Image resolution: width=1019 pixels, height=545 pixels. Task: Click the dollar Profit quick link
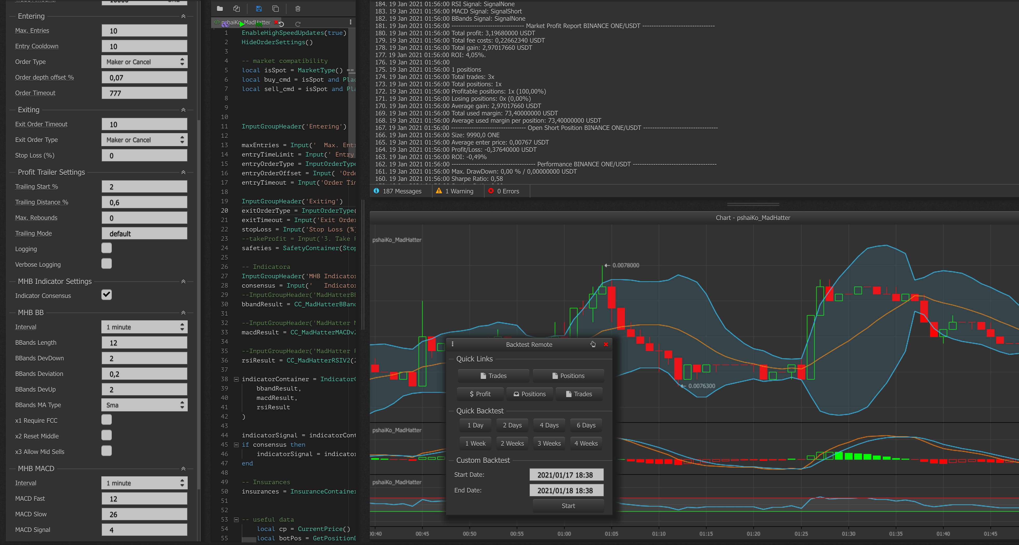tap(480, 394)
